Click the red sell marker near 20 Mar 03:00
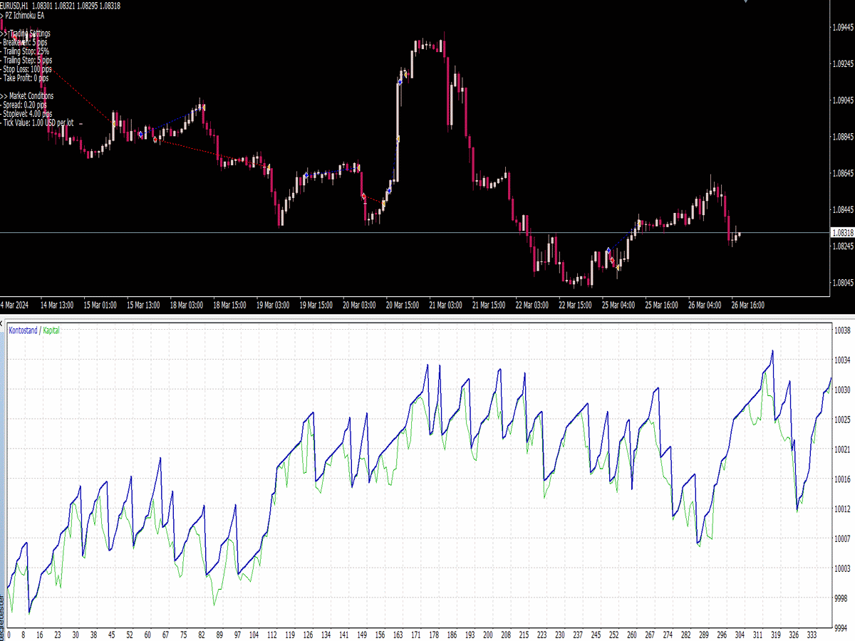The height and width of the screenshot is (641, 855). coord(363,196)
